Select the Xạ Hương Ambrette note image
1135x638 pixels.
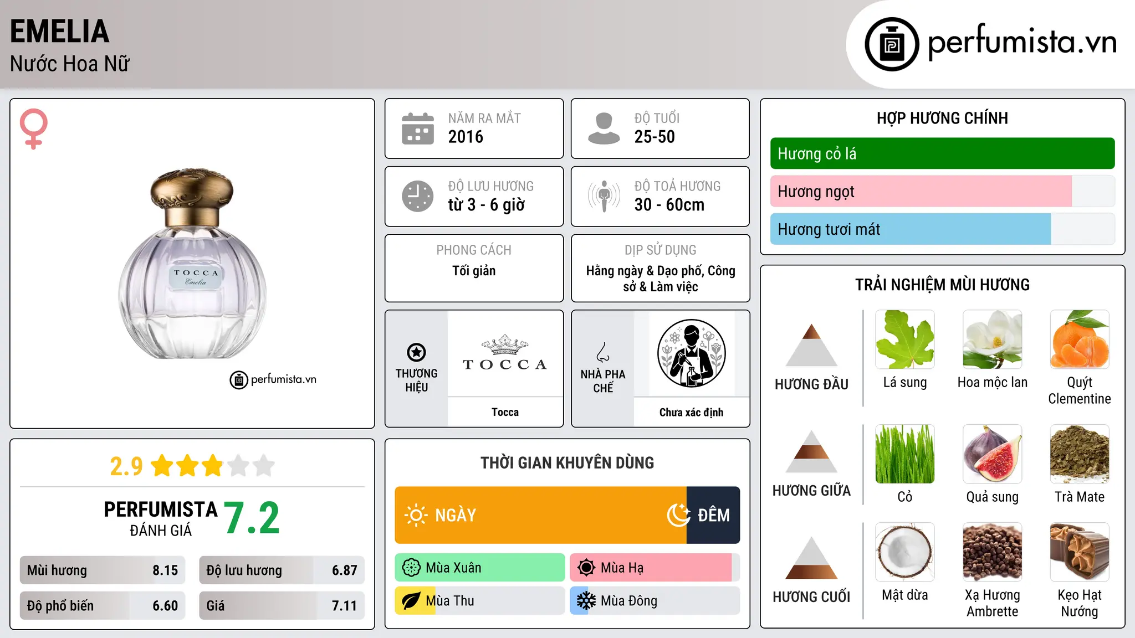coord(993,552)
